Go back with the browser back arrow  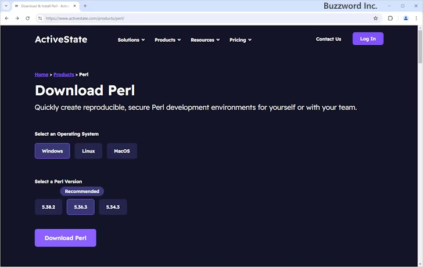point(7,19)
